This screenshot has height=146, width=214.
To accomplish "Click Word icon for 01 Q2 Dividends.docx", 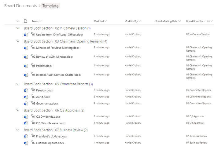I will click(x=26, y=117).
